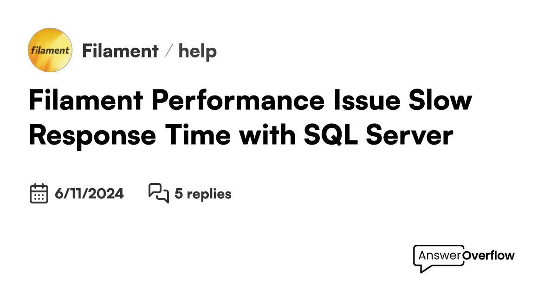Click the number 5 in replies count

coord(179,194)
